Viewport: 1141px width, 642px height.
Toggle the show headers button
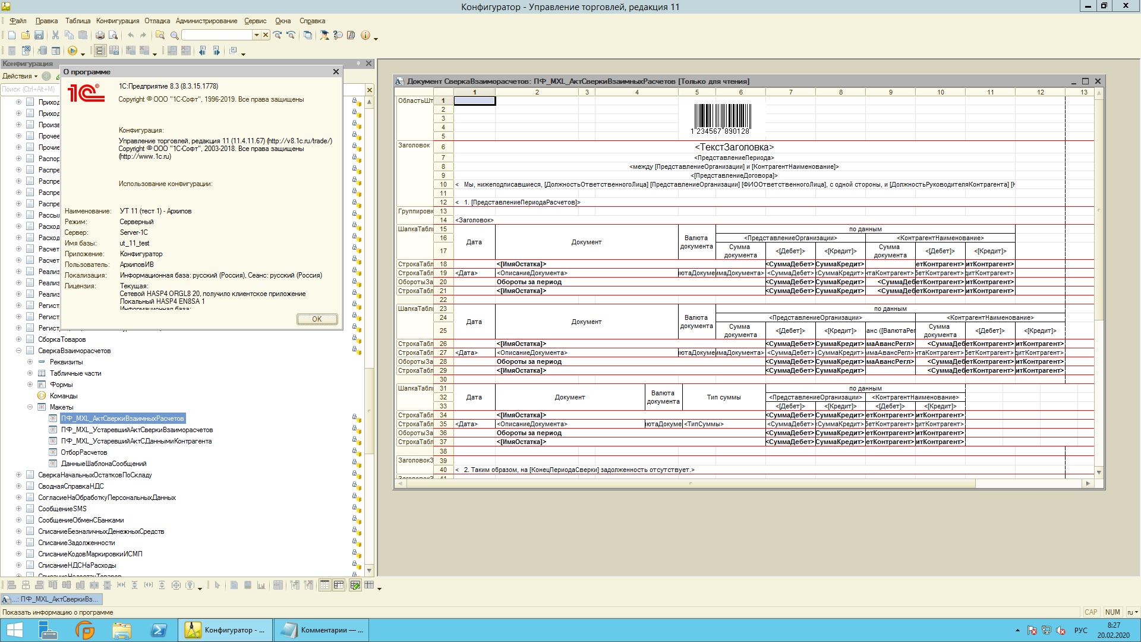[339, 585]
